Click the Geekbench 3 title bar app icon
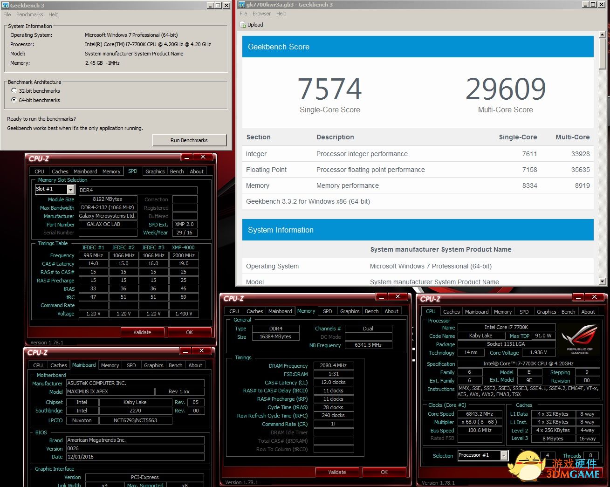The height and width of the screenshot is (487, 610). pyautogui.click(x=6, y=6)
